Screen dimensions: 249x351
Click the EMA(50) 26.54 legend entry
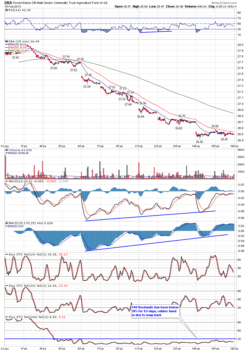(x=17, y=47)
